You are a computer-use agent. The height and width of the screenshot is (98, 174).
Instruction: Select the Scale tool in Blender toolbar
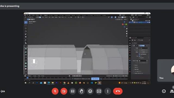(x=26, y=34)
